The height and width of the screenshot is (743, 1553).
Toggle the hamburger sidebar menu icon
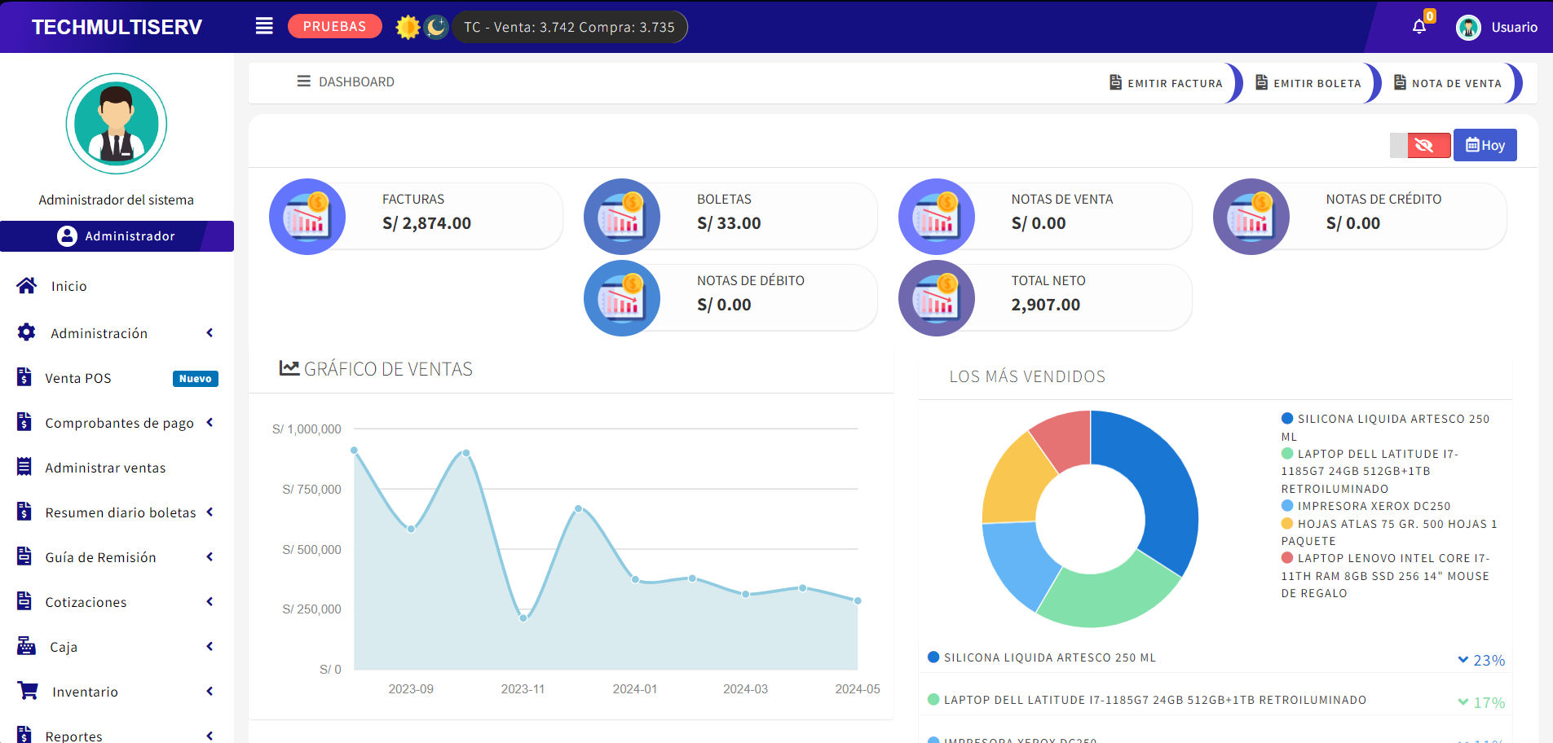coord(264,26)
